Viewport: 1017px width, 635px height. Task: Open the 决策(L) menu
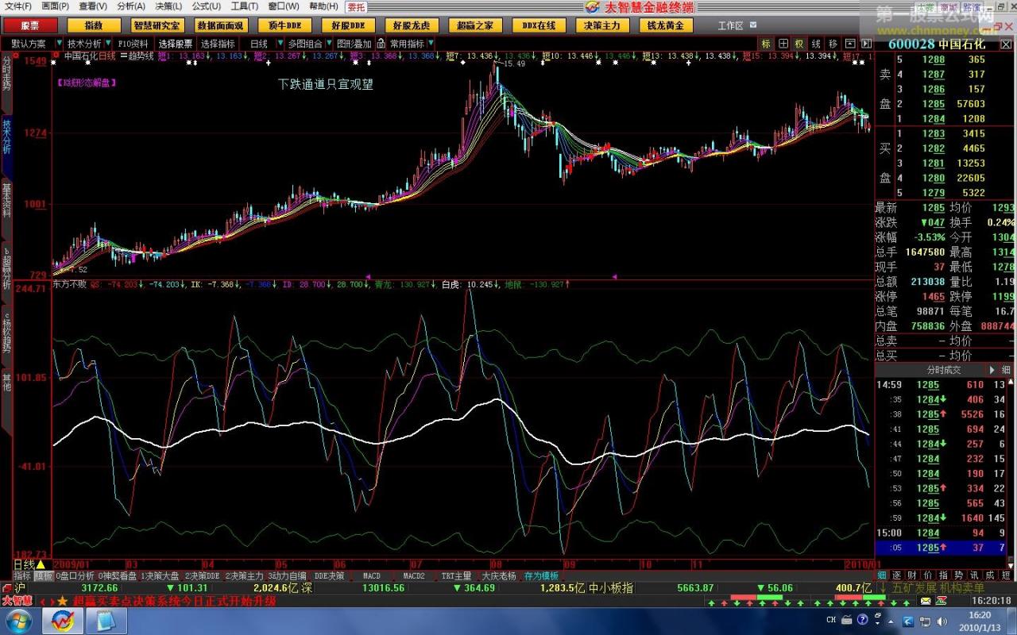pyautogui.click(x=168, y=6)
